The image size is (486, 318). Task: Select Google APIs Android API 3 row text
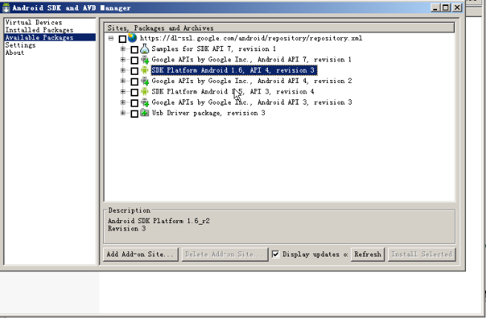252,102
